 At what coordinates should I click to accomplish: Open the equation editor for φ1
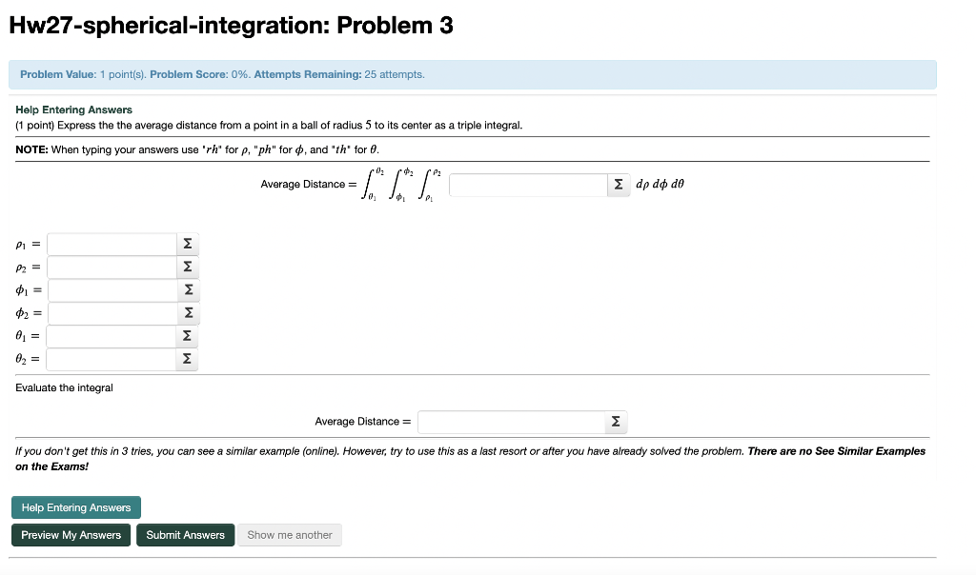pyautogui.click(x=187, y=289)
